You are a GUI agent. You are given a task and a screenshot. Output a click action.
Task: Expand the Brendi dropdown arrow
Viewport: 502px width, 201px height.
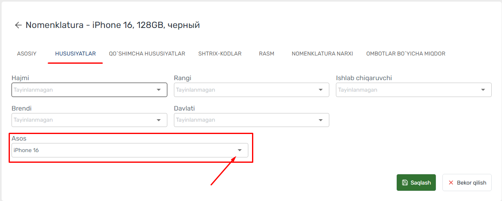(159, 120)
